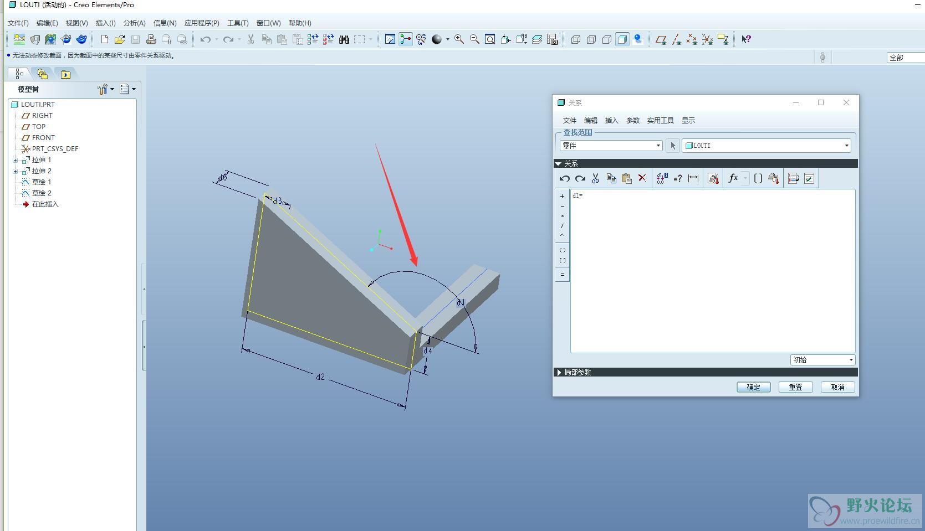
Task: Open the 全部 selection filter dropdown
Action: click(x=906, y=58)
